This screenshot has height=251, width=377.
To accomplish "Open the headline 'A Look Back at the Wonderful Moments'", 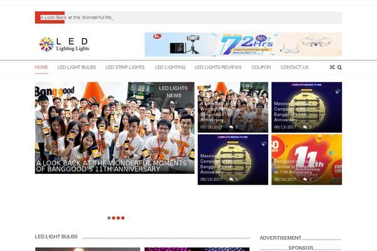I will (112, 166).
